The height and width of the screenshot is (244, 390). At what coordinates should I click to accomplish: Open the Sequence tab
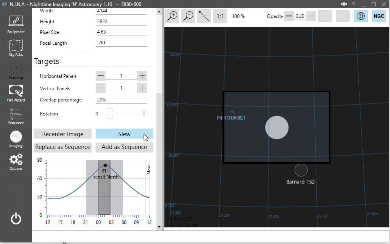tap(16, 116)
